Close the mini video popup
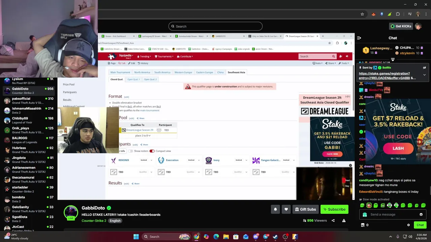 (350, 165)
